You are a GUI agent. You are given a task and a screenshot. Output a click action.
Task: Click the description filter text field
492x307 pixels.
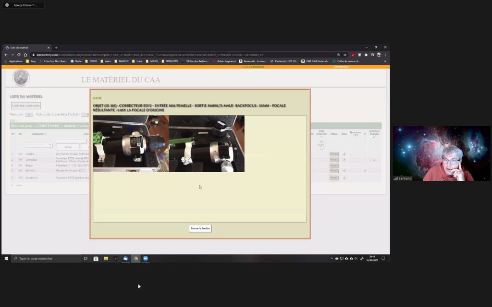(x=71, y=142)
